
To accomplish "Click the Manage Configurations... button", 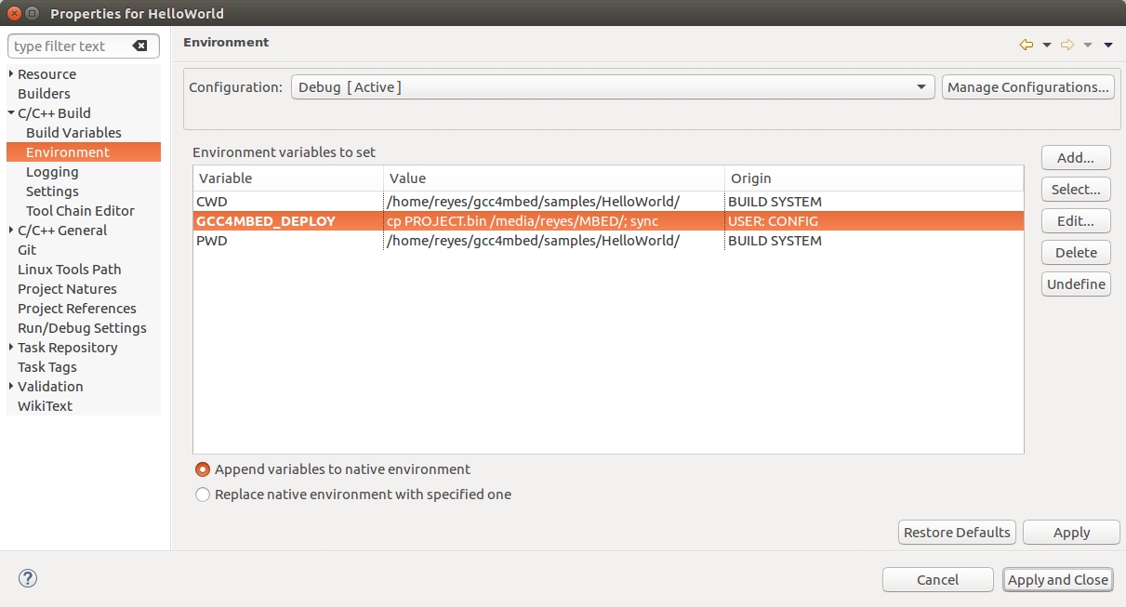I will 1027,87.
